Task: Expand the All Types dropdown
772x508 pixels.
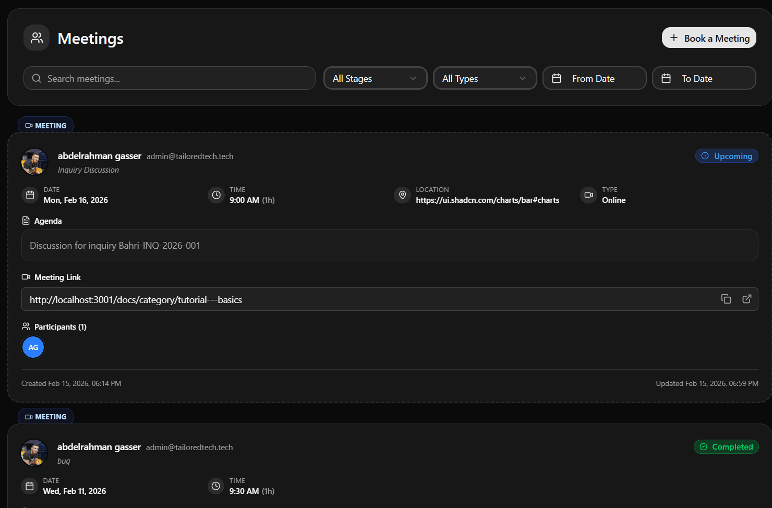Action: [x=485, y=78]
